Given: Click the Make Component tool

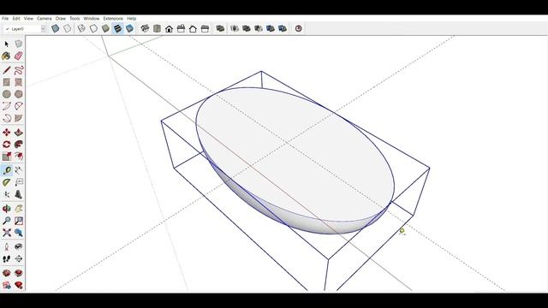Looking at the screenshot, I should (x=19, y=44).
